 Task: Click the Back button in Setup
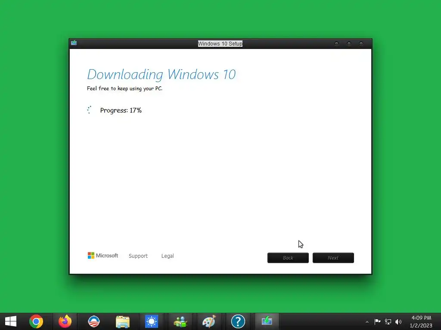pos(288,258)
